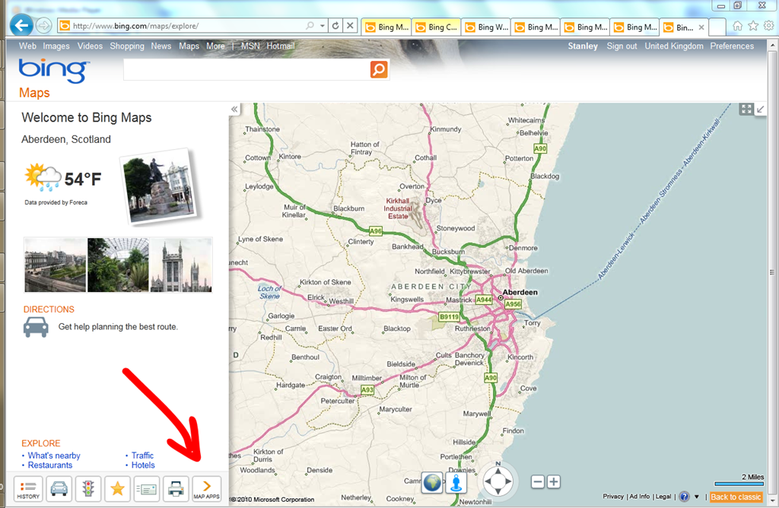Select the Images menu item
Viewport: 779px width, 508px height.
click(56, 46)
